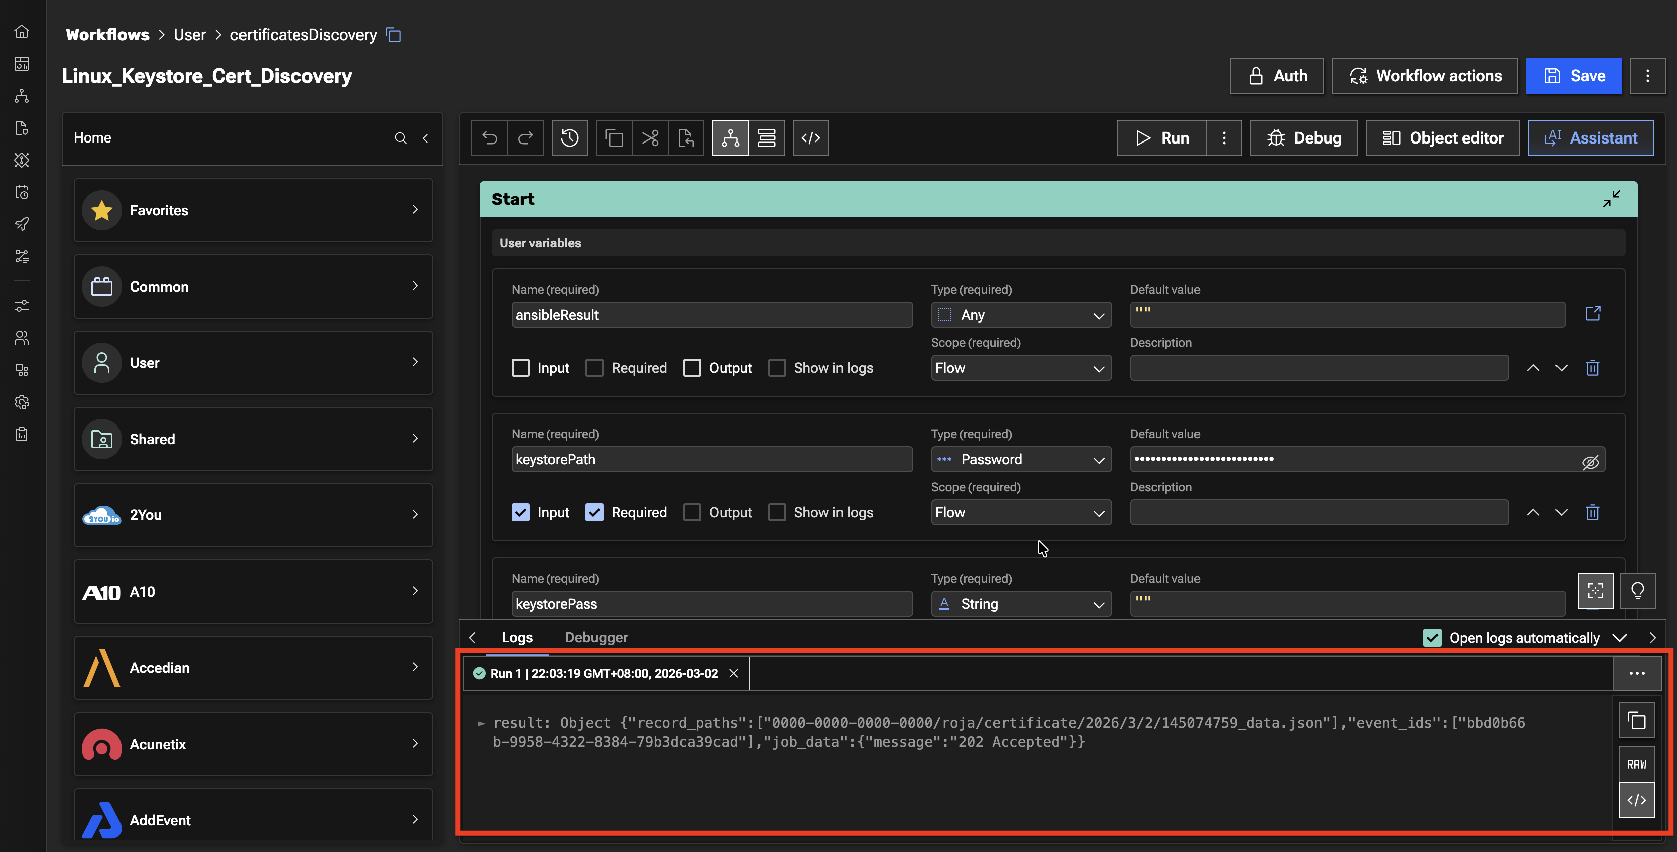Screen dimensions: 1677x852
Task: Disable Open logs automatically checkbox
Action: click(x=1431, y=638)
